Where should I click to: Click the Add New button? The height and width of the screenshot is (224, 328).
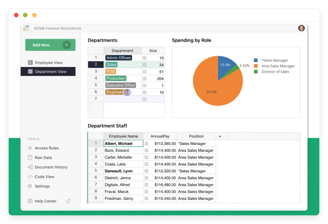(x=50, y=45)
